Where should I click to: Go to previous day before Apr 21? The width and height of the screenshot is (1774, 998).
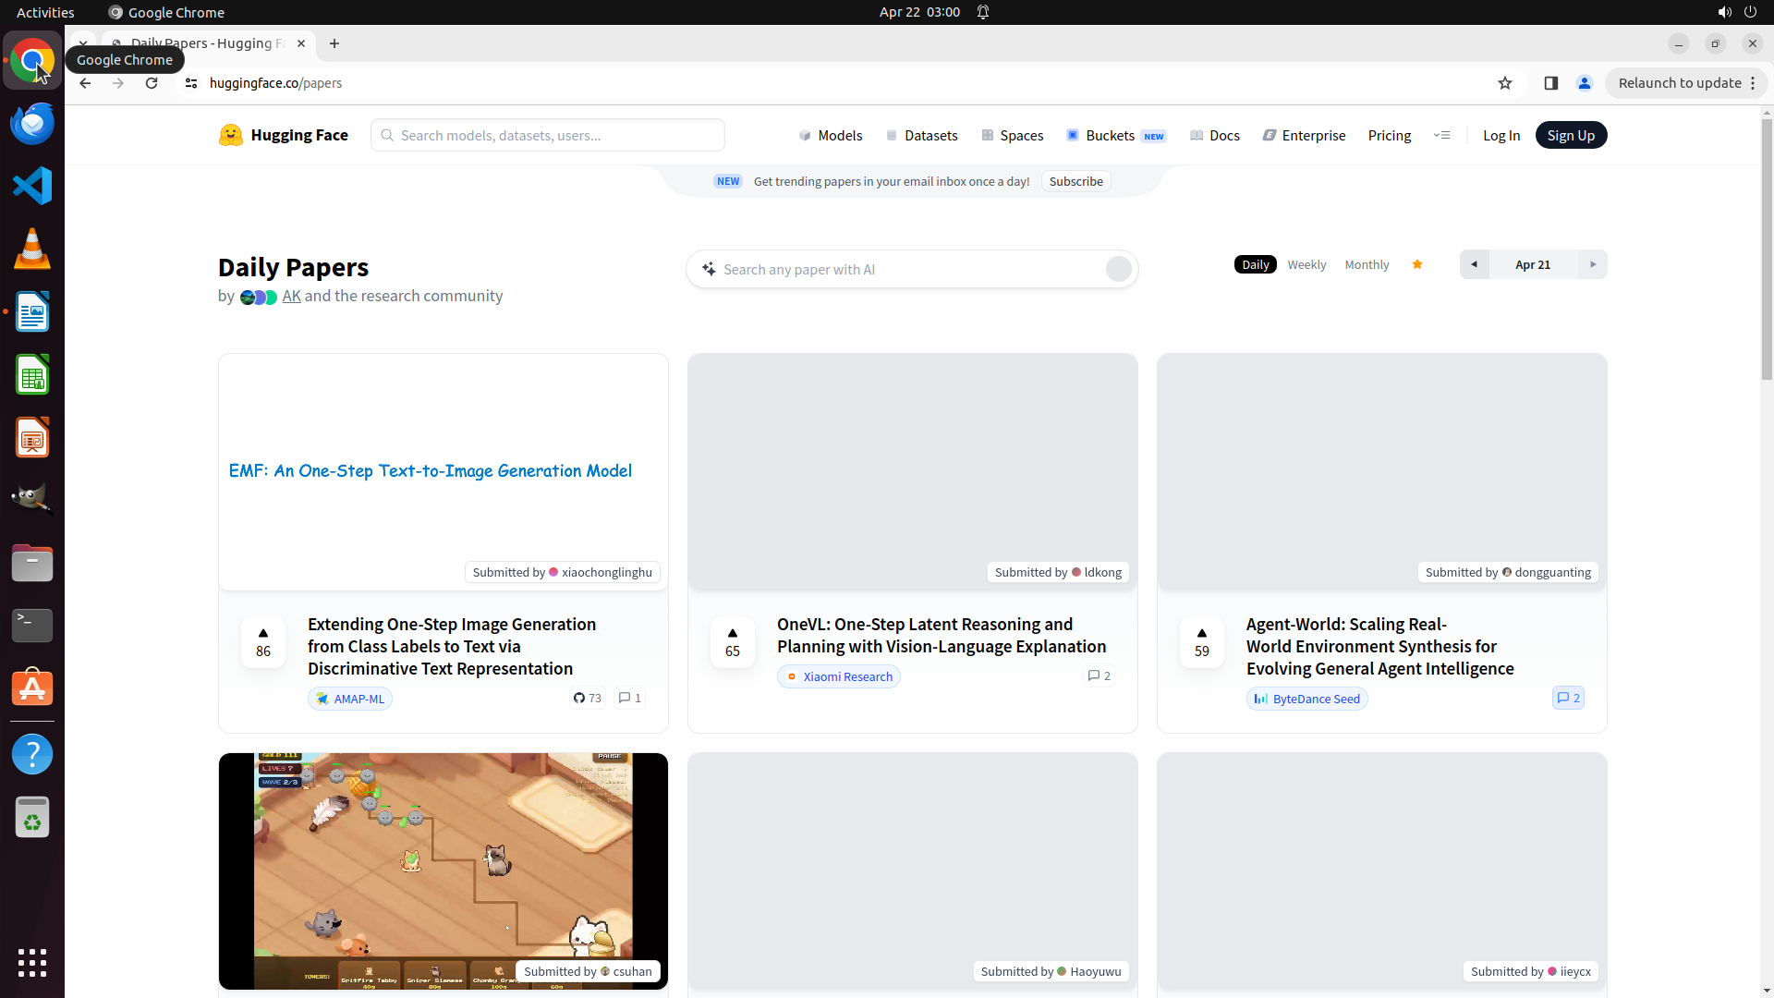[1474, 264]
